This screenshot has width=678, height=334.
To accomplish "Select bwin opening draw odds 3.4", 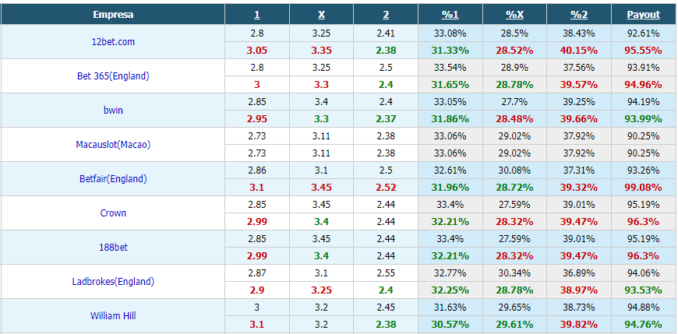I will 321,102.
